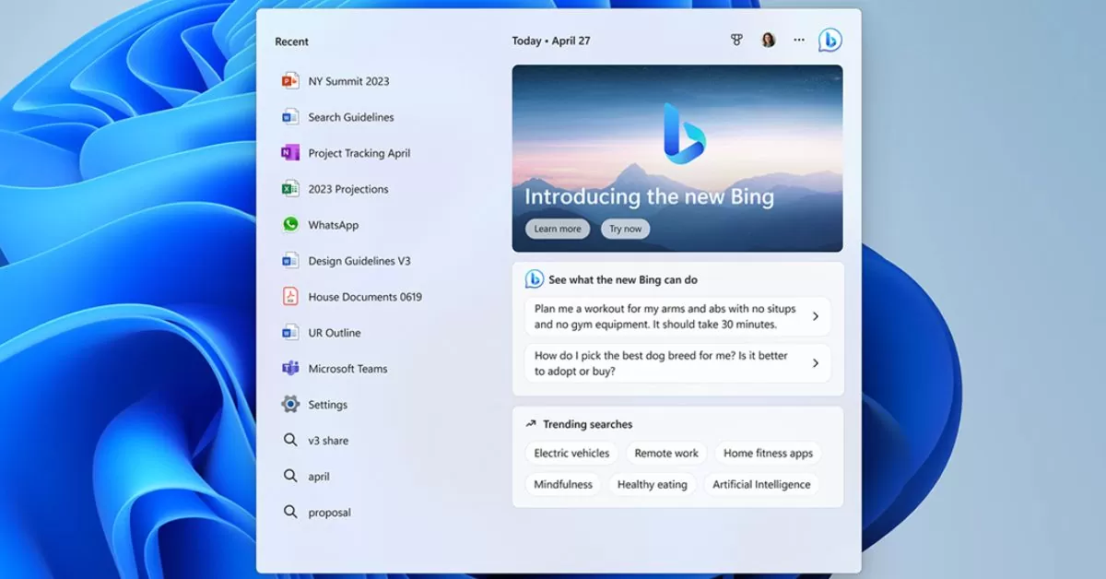Open 'Design Guidelines V3' document
This screenshot has height=579, width=1106.
(359, 261)
